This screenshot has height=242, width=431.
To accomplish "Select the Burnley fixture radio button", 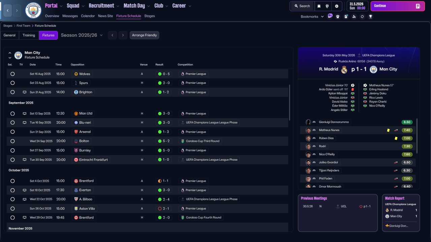I will click(12, 150).
